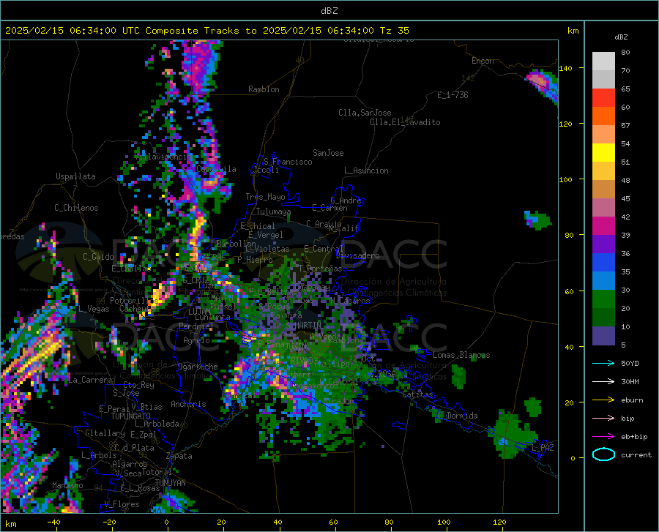
Task: Click the cyan 50YD arrow legend icon
Action: tap(603, 363)
